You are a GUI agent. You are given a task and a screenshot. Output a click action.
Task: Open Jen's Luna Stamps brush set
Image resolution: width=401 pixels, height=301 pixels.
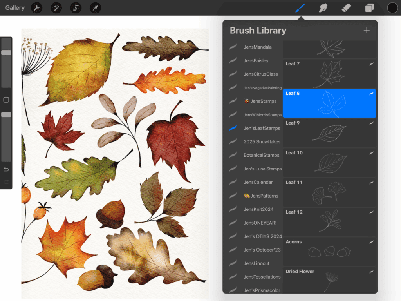point(262,169)
